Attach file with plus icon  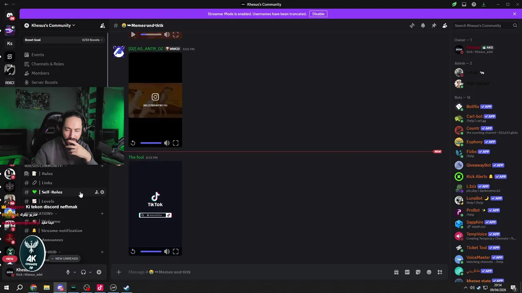(x=119, y=272)
